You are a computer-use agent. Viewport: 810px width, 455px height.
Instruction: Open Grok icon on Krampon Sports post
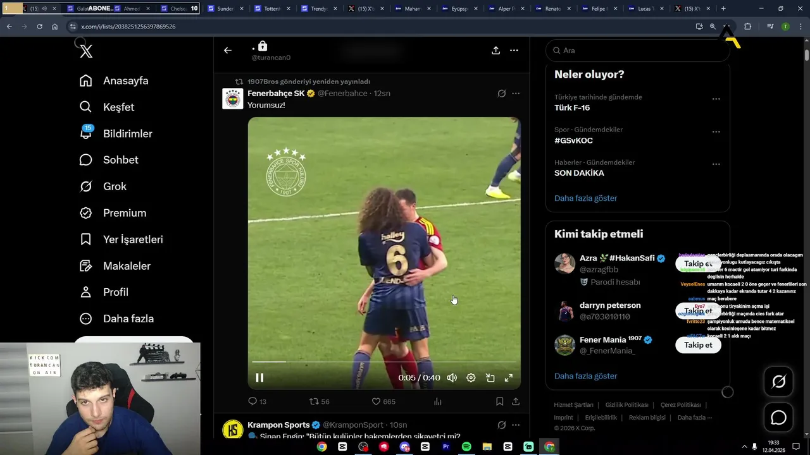[502, 425]
